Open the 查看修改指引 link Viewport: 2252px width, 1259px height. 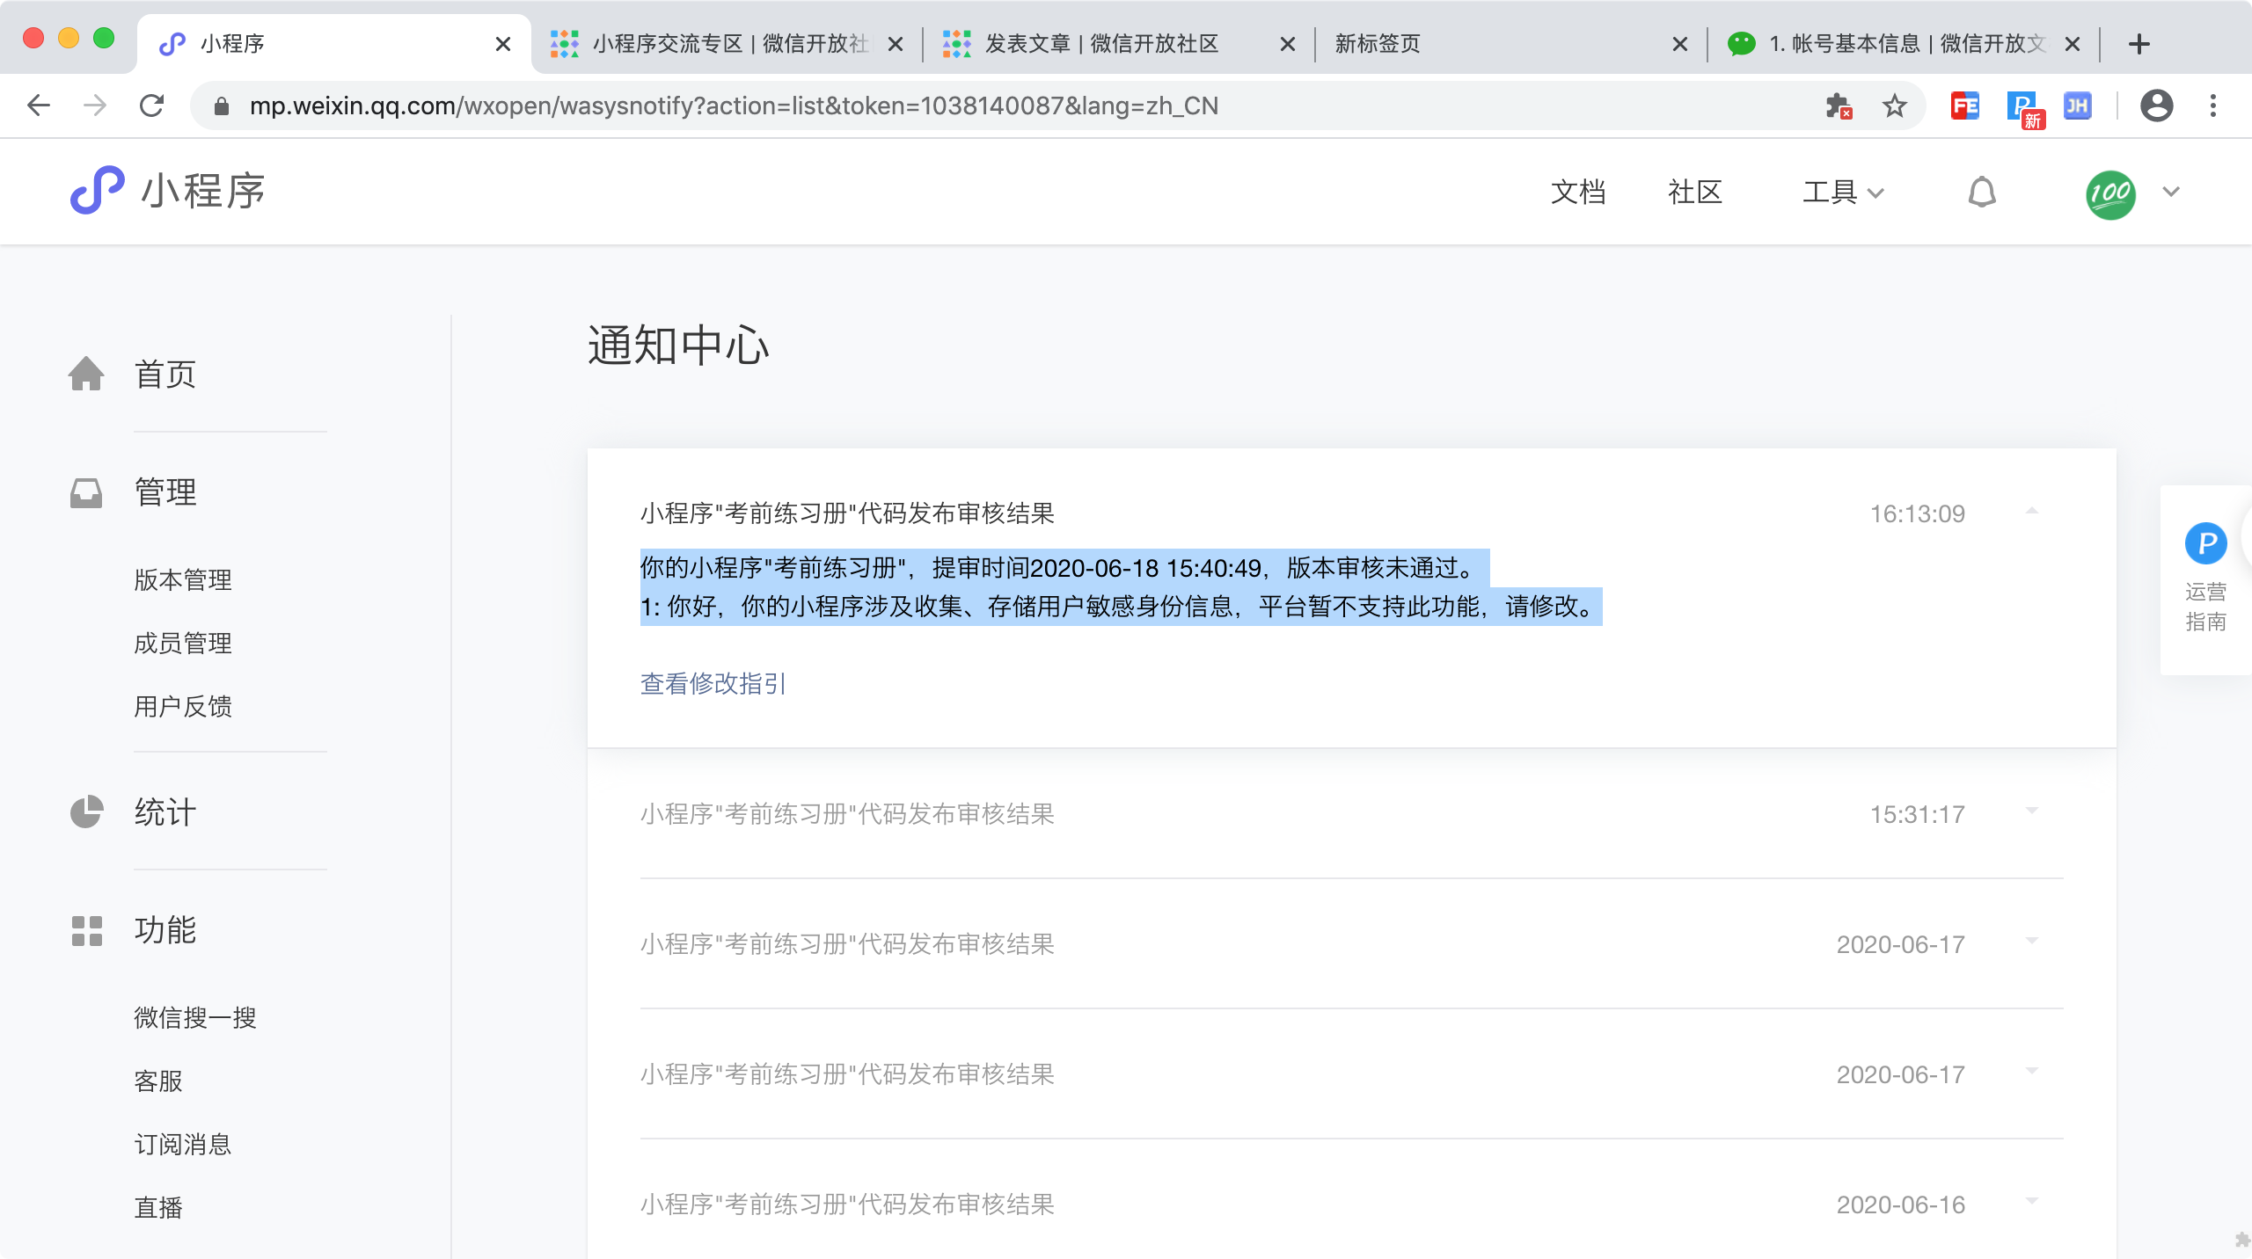pos(713,685)
